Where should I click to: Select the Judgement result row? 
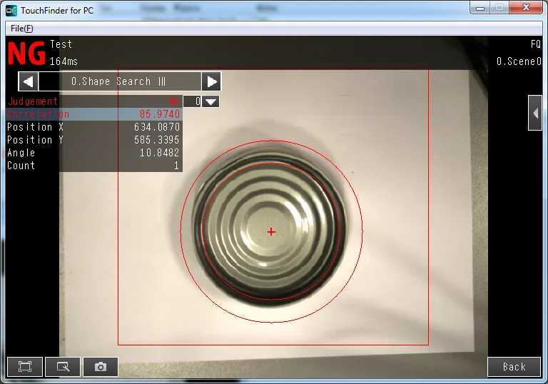93,101
